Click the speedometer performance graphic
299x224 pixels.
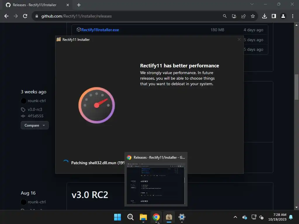pos(97,105)
